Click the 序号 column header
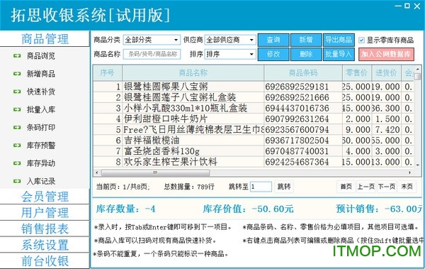 (108, 73)
